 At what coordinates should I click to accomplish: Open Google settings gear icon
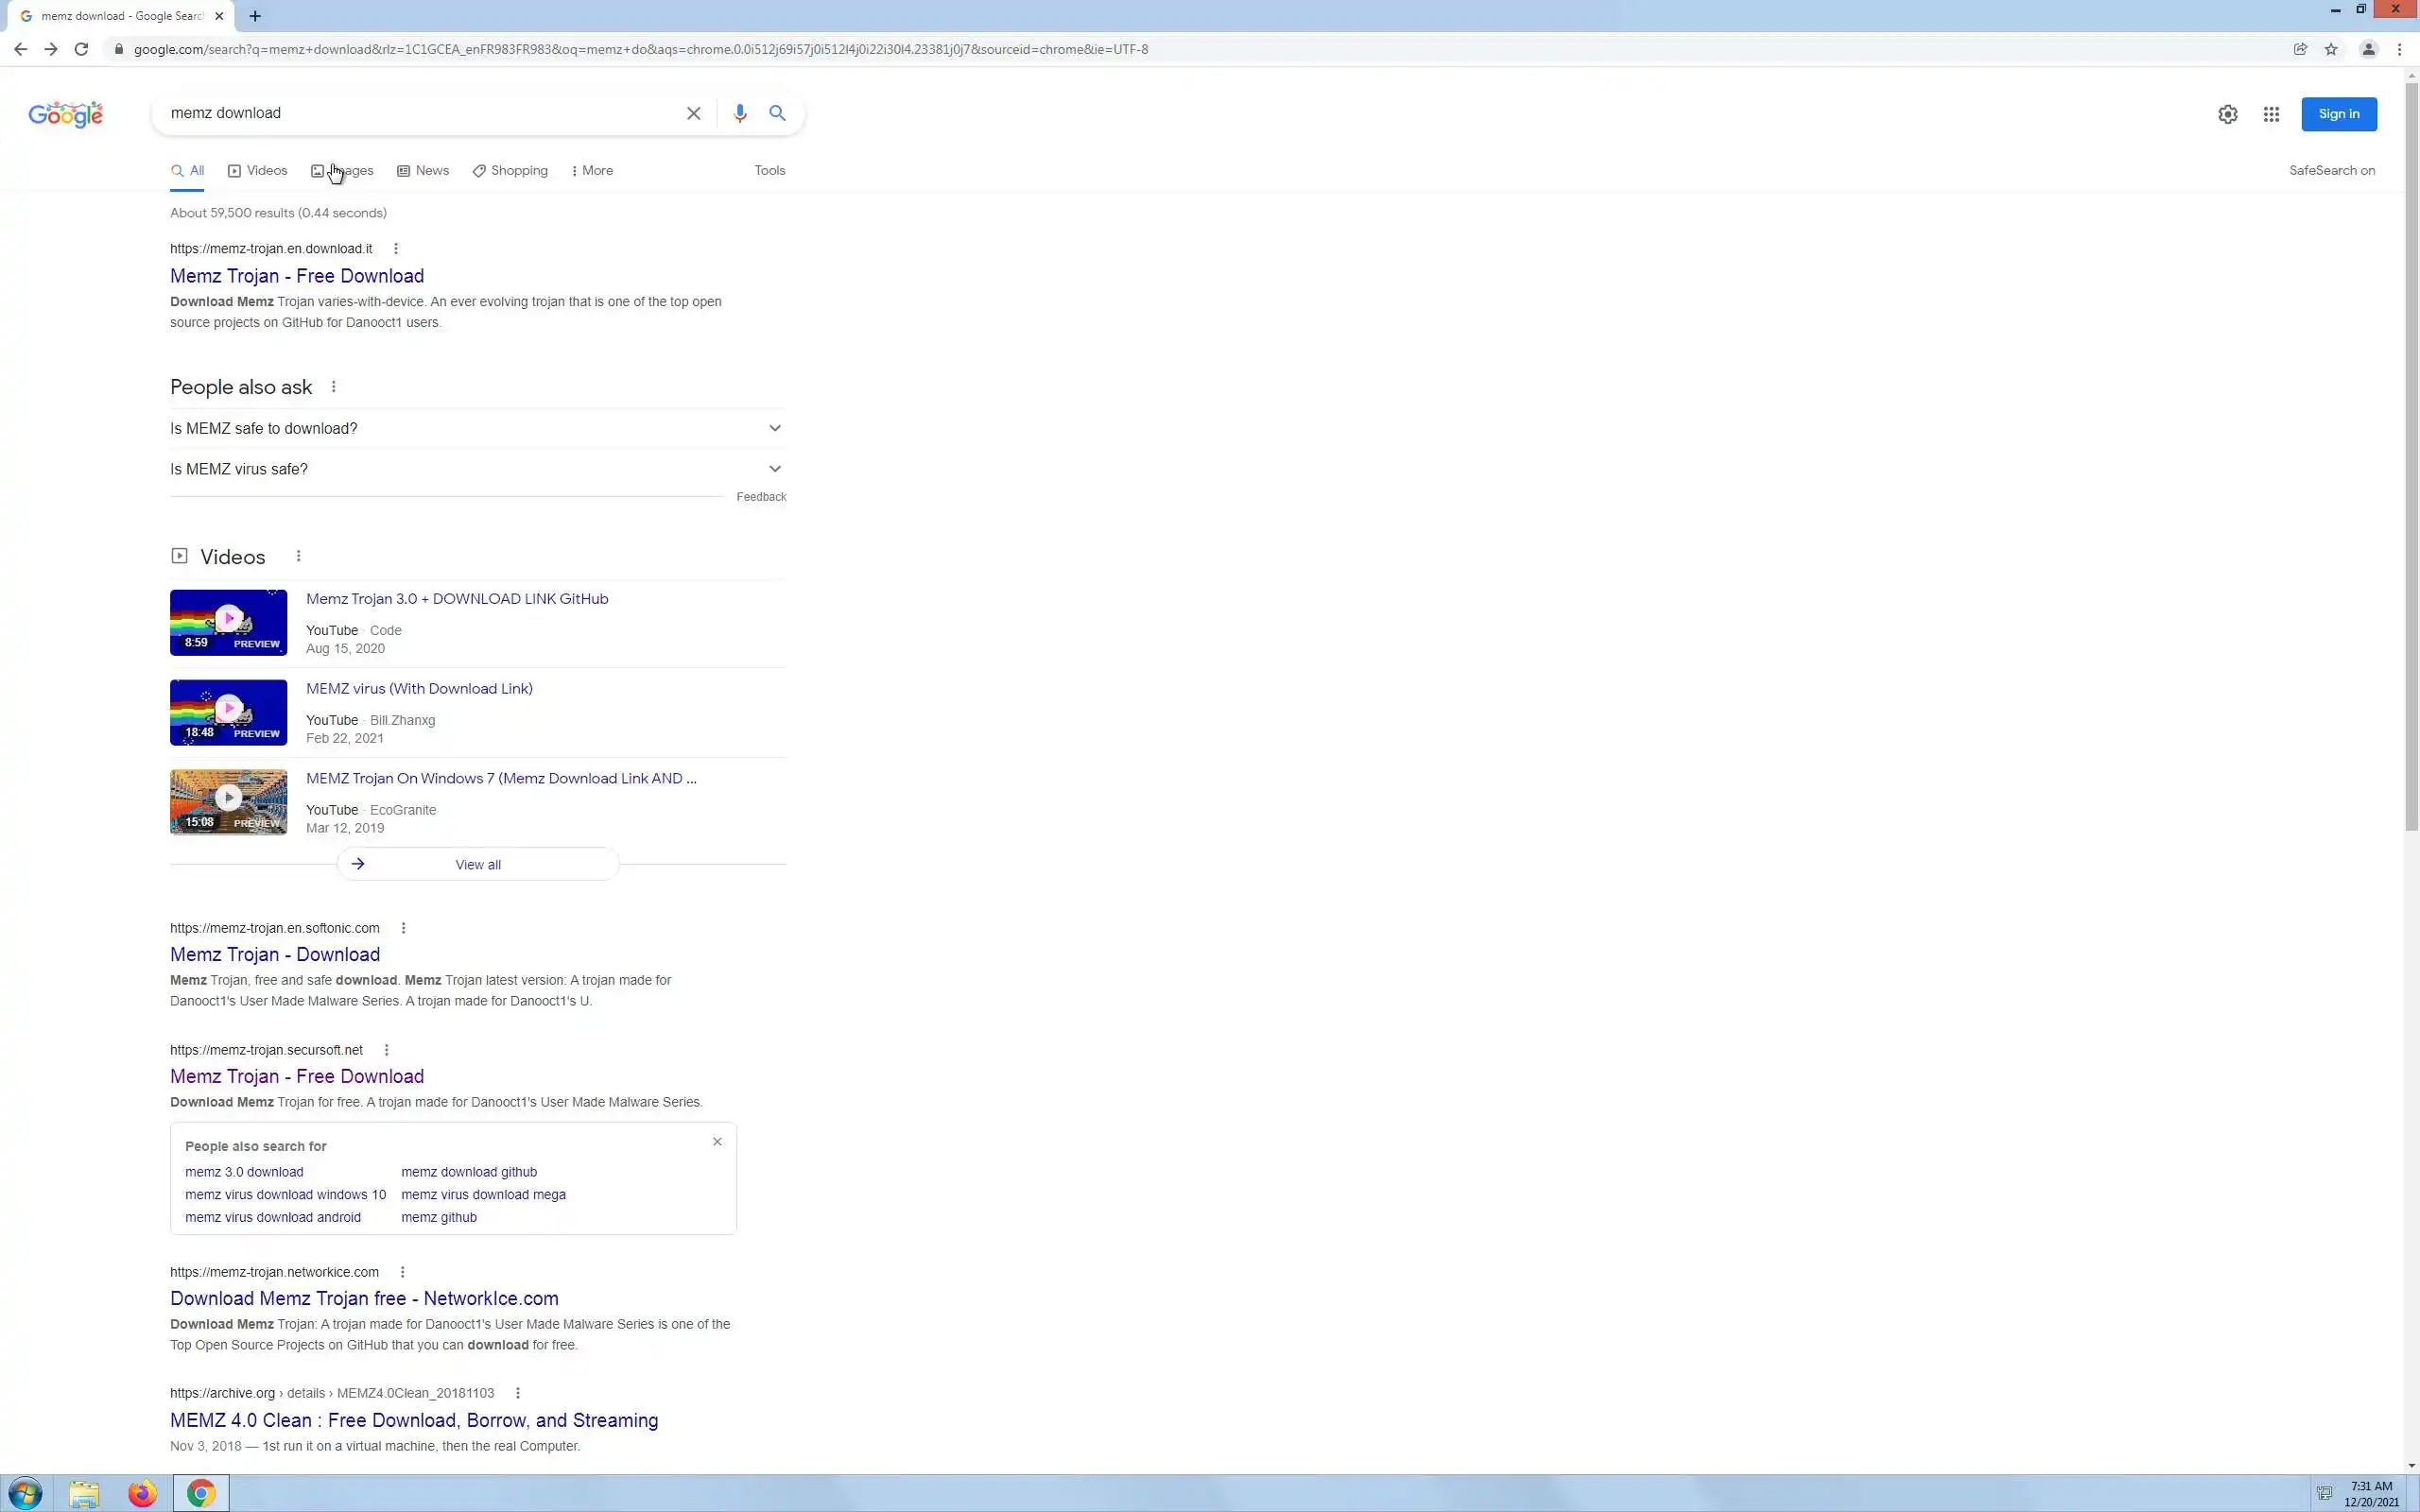point(2227,114)
